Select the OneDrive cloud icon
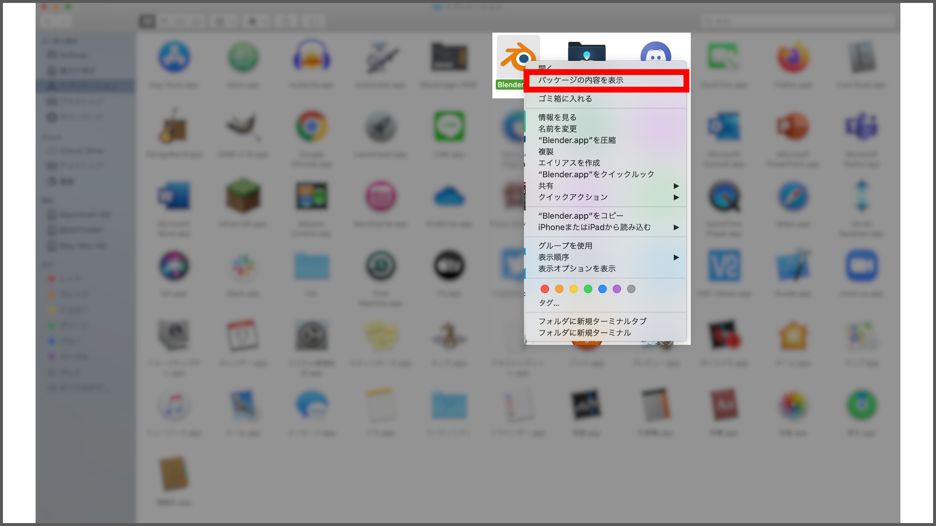 tap(449, 196)
